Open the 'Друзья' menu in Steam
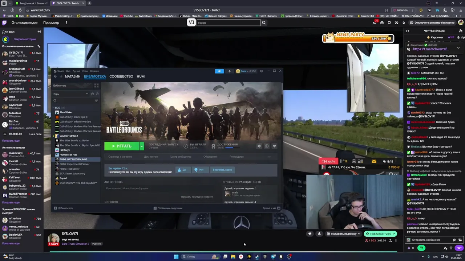 [76, 71]
